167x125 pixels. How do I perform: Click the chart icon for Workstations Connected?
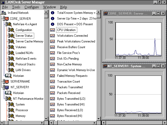52,36
